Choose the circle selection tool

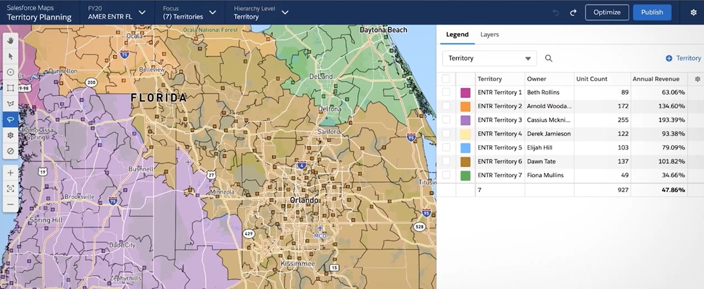(x=10, y=72)
